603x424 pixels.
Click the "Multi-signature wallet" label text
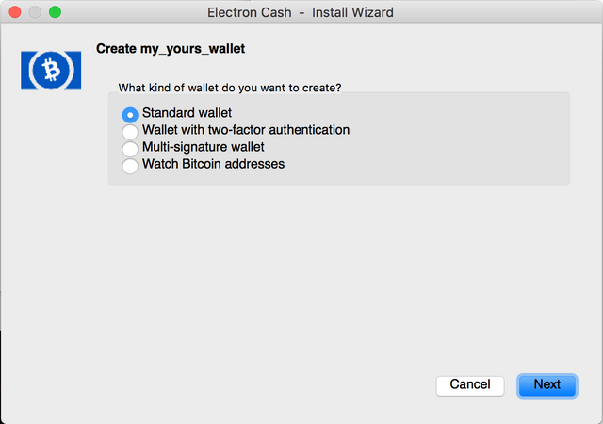(203, 147)
